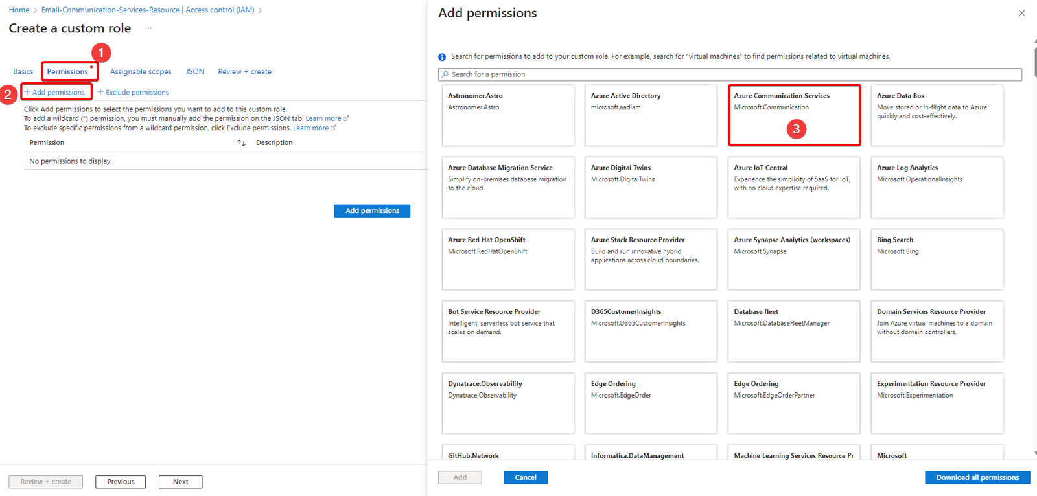Click the Permission column header
The width and height of the screenshot is (1037, 496).
tap(47, 142)
